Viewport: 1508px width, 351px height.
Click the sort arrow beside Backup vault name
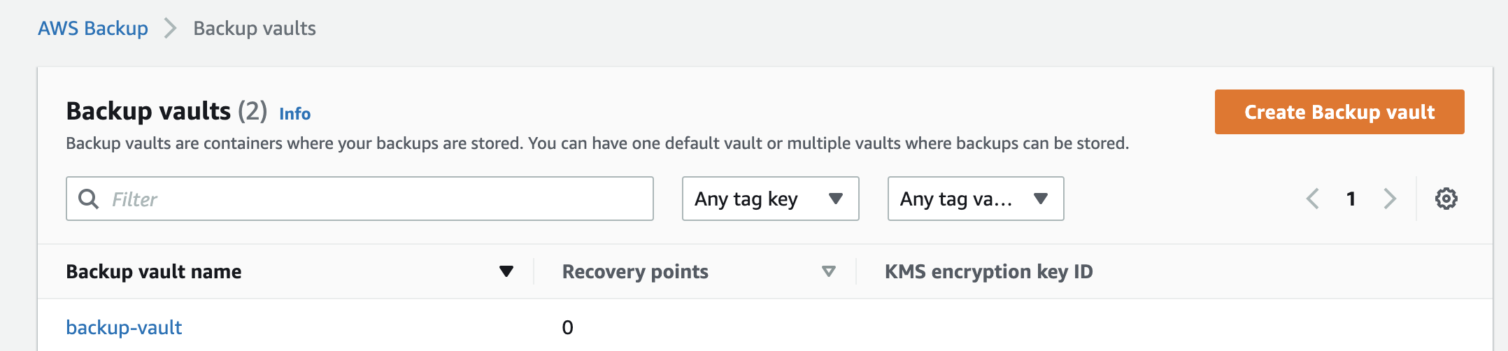[x=506, y=271]
